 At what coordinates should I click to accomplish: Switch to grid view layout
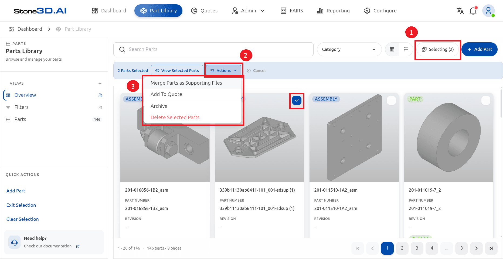(392, 49)
